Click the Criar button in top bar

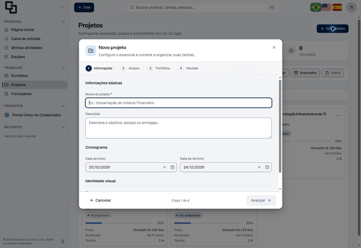(x=84, y=7)
